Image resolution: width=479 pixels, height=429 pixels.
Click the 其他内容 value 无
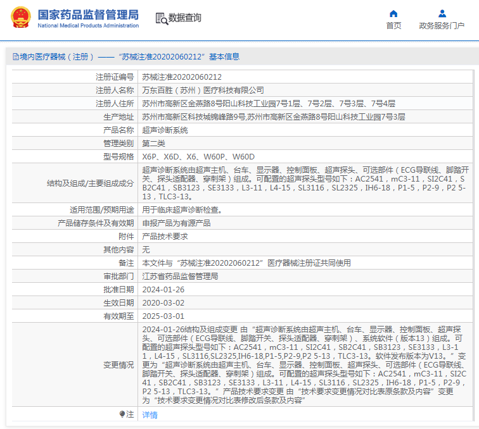(x=146, y=249)
